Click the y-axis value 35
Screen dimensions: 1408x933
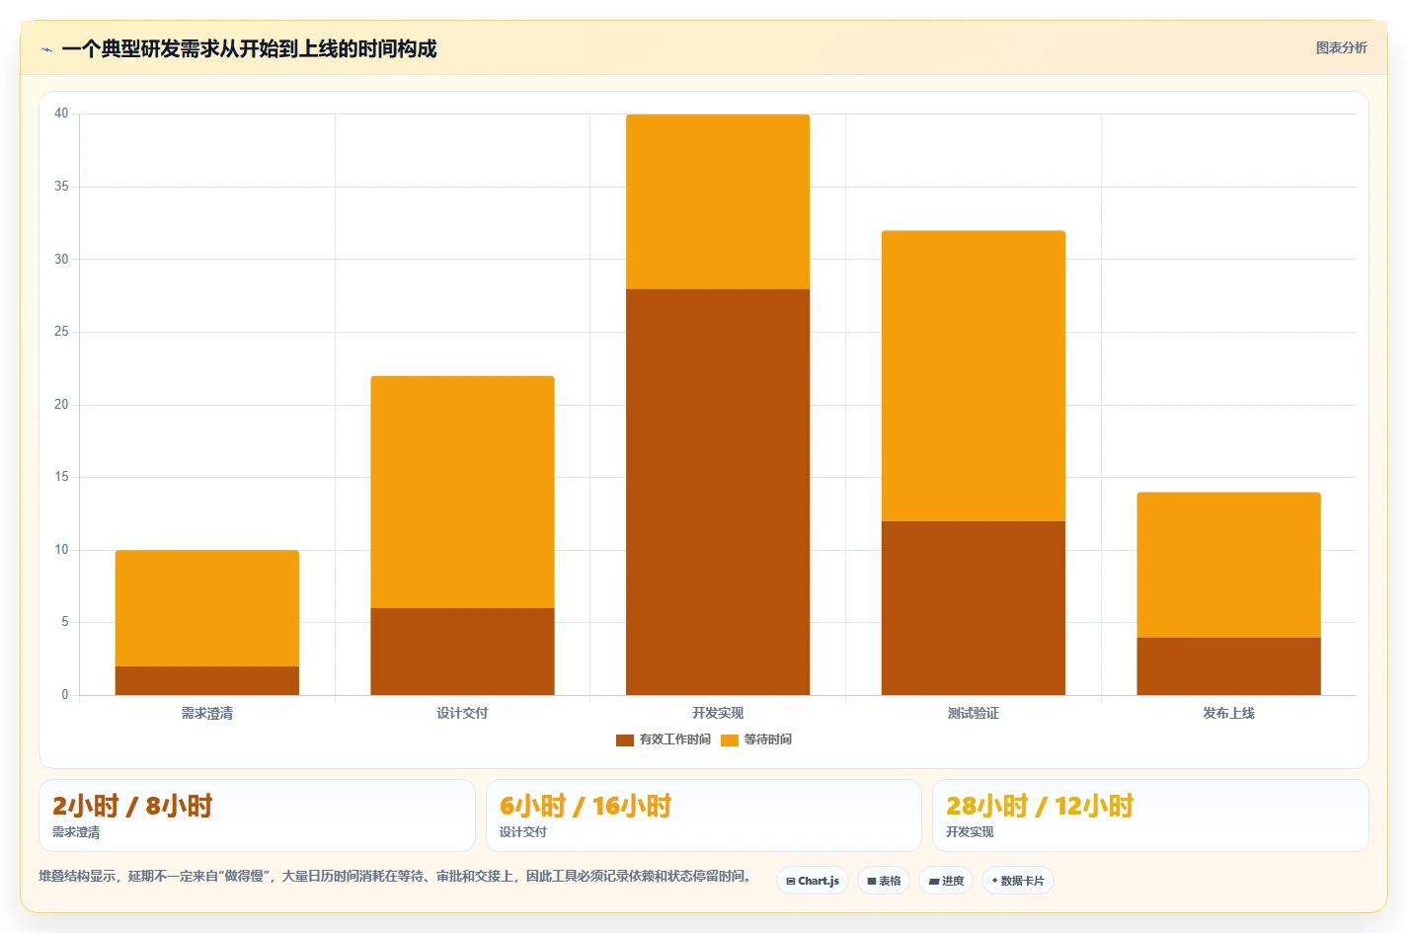[x=61, y=187]
